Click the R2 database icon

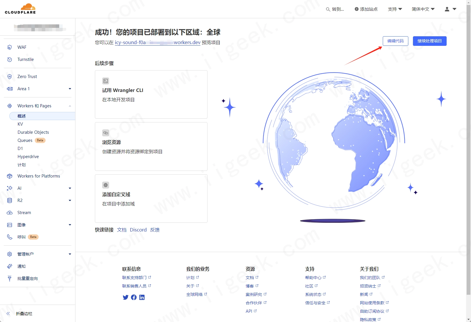(10, 200)
